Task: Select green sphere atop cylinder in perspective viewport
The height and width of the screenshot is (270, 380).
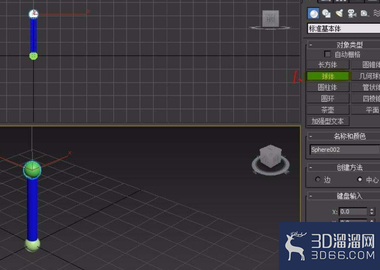Action: (x=32, y=169)
